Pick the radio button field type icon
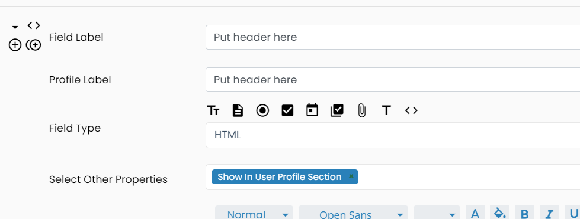The height and width of the screenshot is (219, 580). 262,110
